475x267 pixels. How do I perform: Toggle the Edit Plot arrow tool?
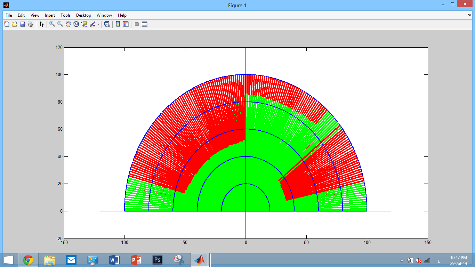pos(42,24)
